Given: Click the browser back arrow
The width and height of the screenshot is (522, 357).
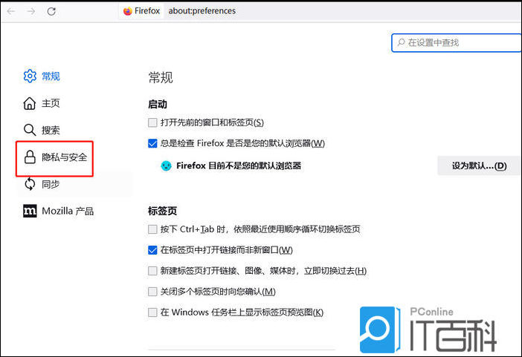Looking at the screenshot, I should pyautogui.click(x=11, y=11).
